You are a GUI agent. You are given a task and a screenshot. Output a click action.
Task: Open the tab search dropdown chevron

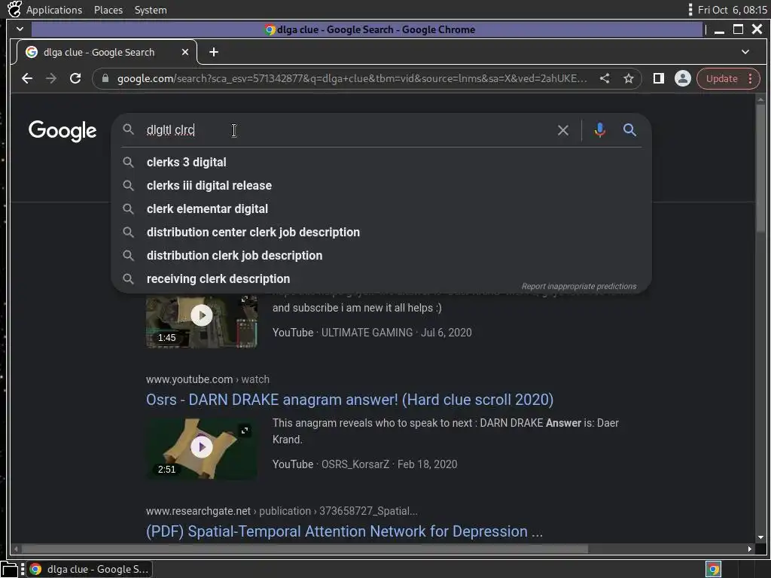745,52
